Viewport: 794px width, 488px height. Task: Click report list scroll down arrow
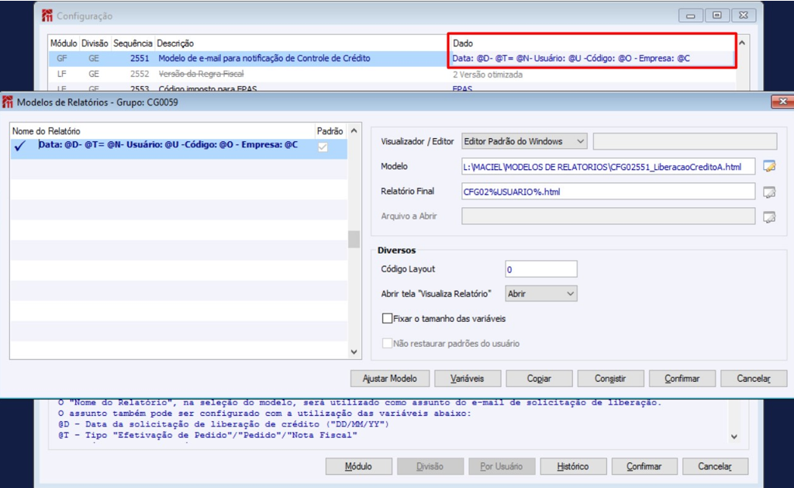tap(354, 351)
